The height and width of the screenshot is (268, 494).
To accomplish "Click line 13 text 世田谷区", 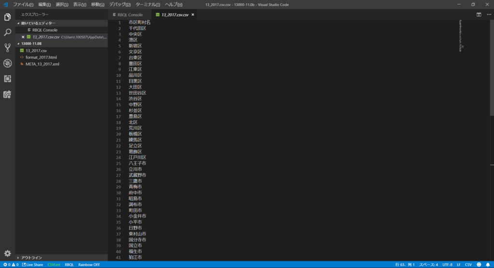I will pos(137,93).
